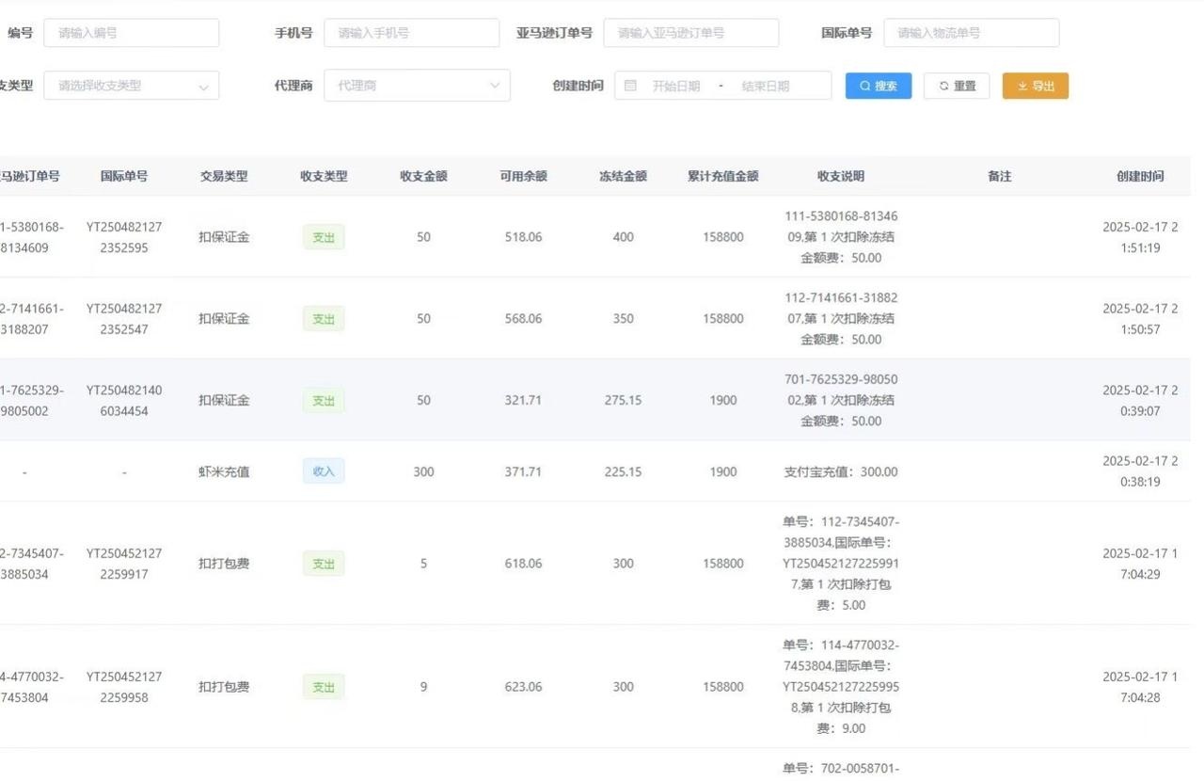The width and height of the screenshot is (1204, 781).
Task: Click tracking number YT2504821272352595
Action: [124, 237]
